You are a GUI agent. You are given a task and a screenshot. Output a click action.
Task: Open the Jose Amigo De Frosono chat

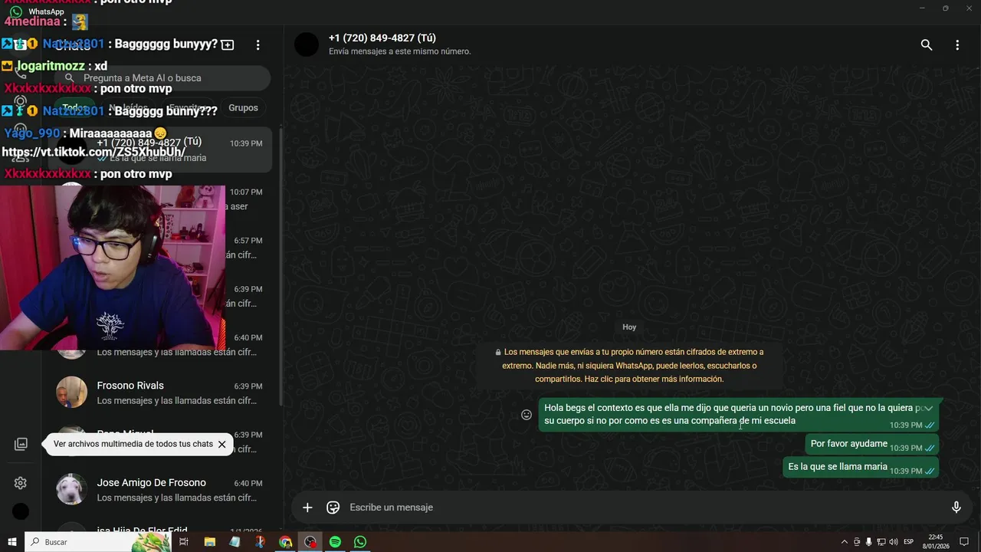(159, 490)
